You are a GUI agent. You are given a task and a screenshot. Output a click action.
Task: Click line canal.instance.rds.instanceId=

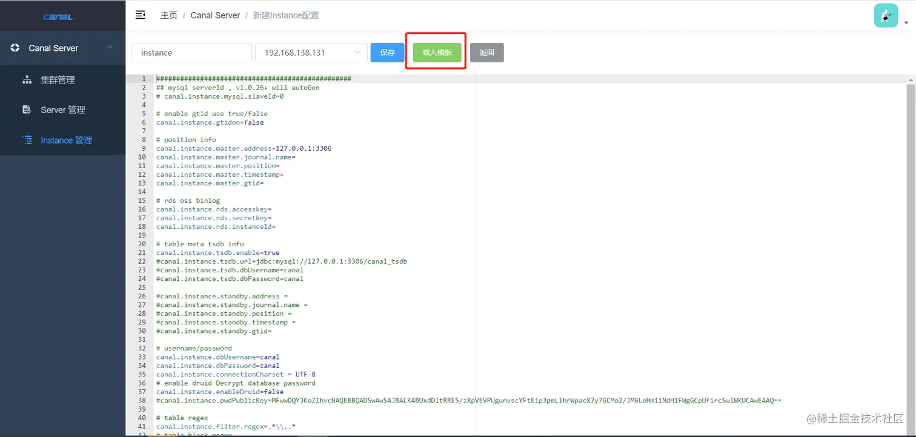(216, 227)
